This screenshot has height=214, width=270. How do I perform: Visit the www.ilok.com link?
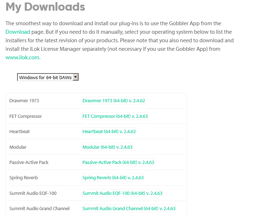click(x=23, y=57)
